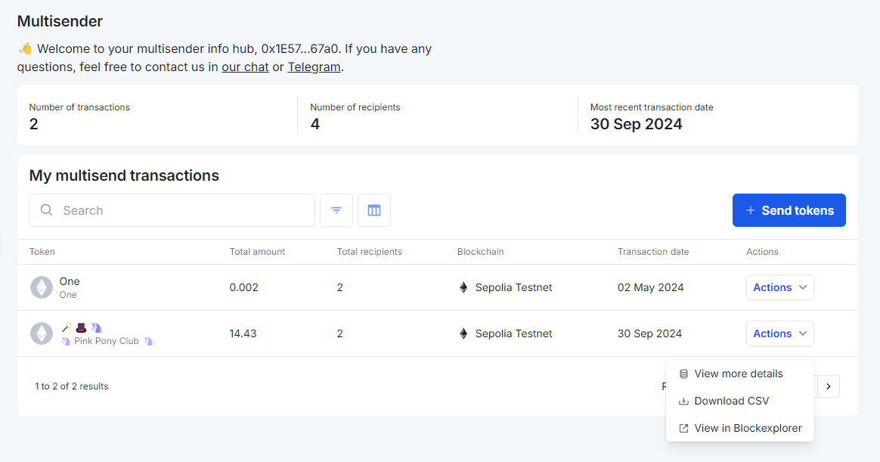Click the Ethereum icon beside Sepolia Testnet
This screenshot has height=462, width=880.
point(462,287)
